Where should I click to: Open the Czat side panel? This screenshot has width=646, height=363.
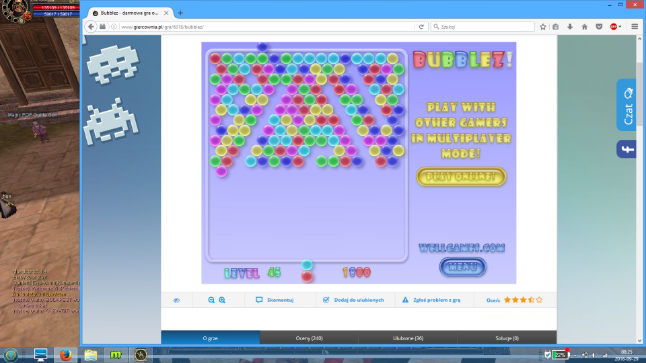click(626, 106)
